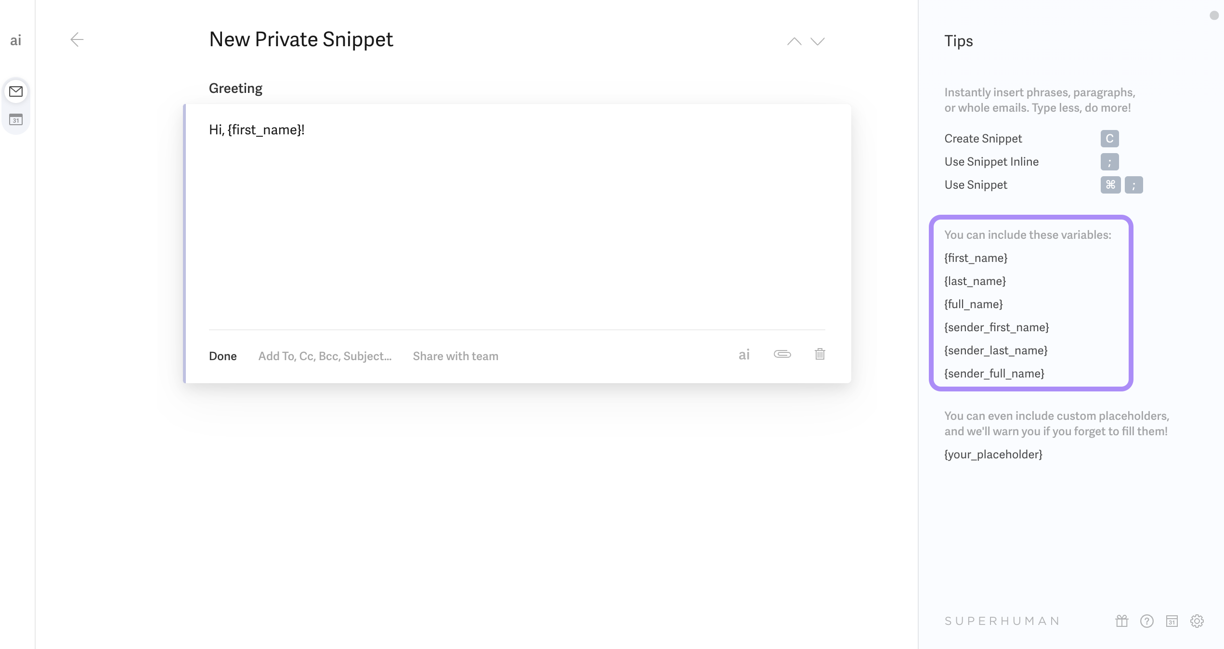Click the status dot at top right
This screenshot has width=1224, height=649.
click(x=1214, y=15)
